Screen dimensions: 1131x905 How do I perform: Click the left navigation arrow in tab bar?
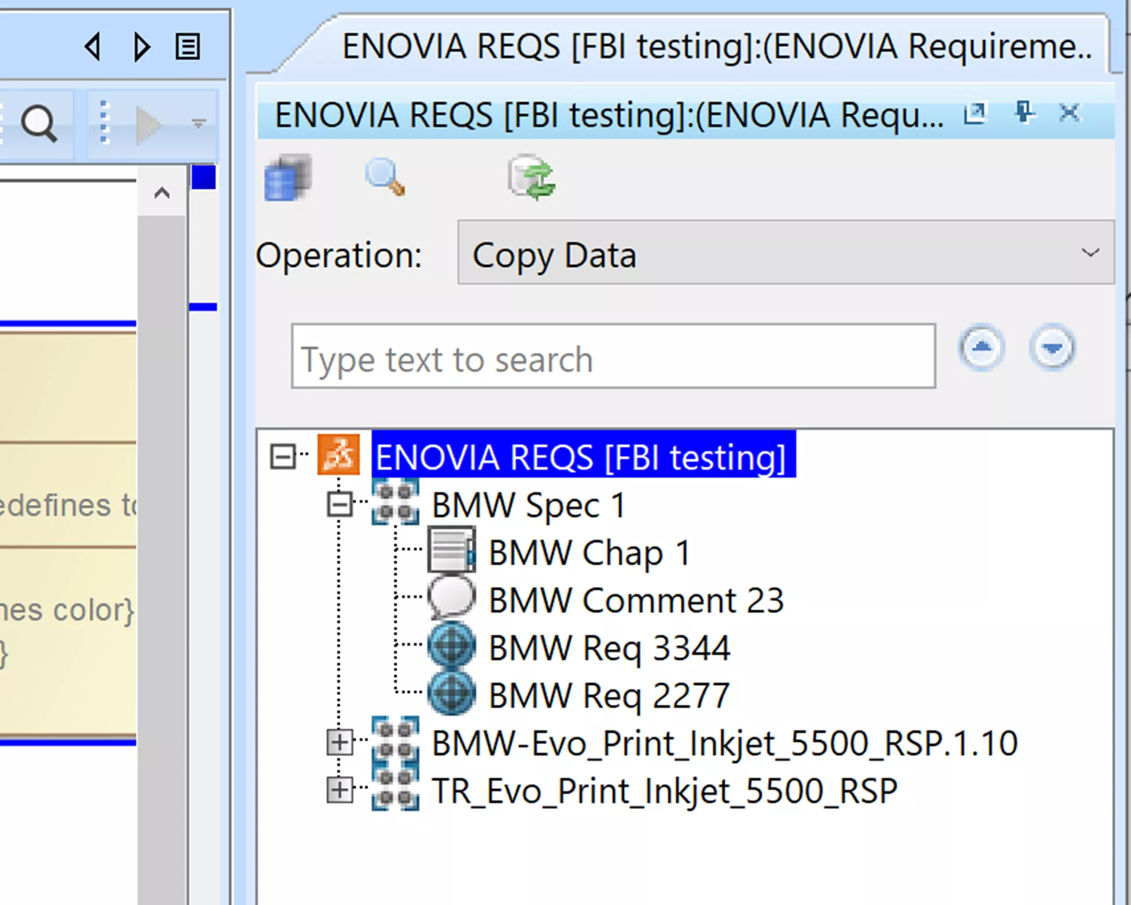click(x=93, y=47)
